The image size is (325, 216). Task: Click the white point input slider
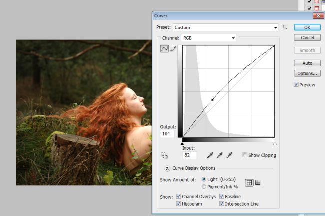click(275, 144)
